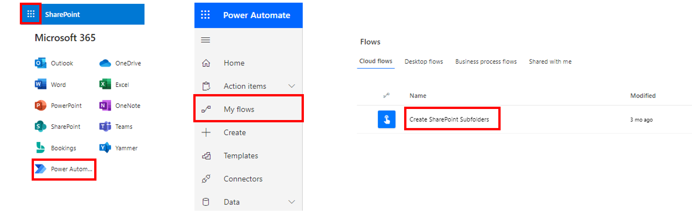692x221 pixels.
Task: Click Create in the left navigation
Action: click(234, 133)
